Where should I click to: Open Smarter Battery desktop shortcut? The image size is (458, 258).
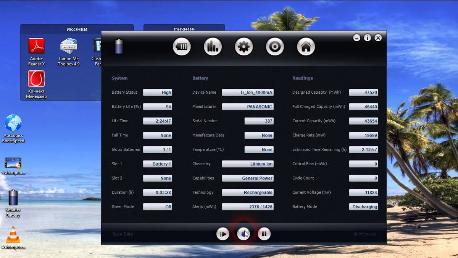click(13, 203)
